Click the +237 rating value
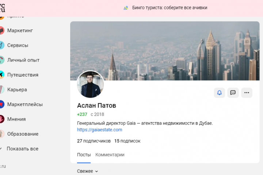Screen dimensions: 263x175 [x=82, y=114]
